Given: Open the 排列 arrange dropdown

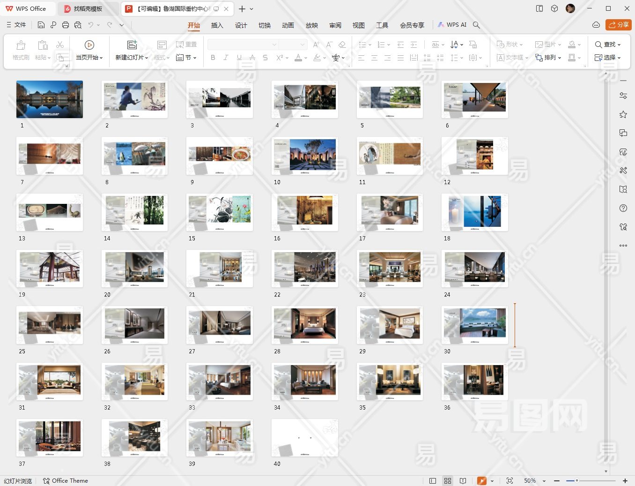Looking at the screenshot, I should tap(548, 58).
